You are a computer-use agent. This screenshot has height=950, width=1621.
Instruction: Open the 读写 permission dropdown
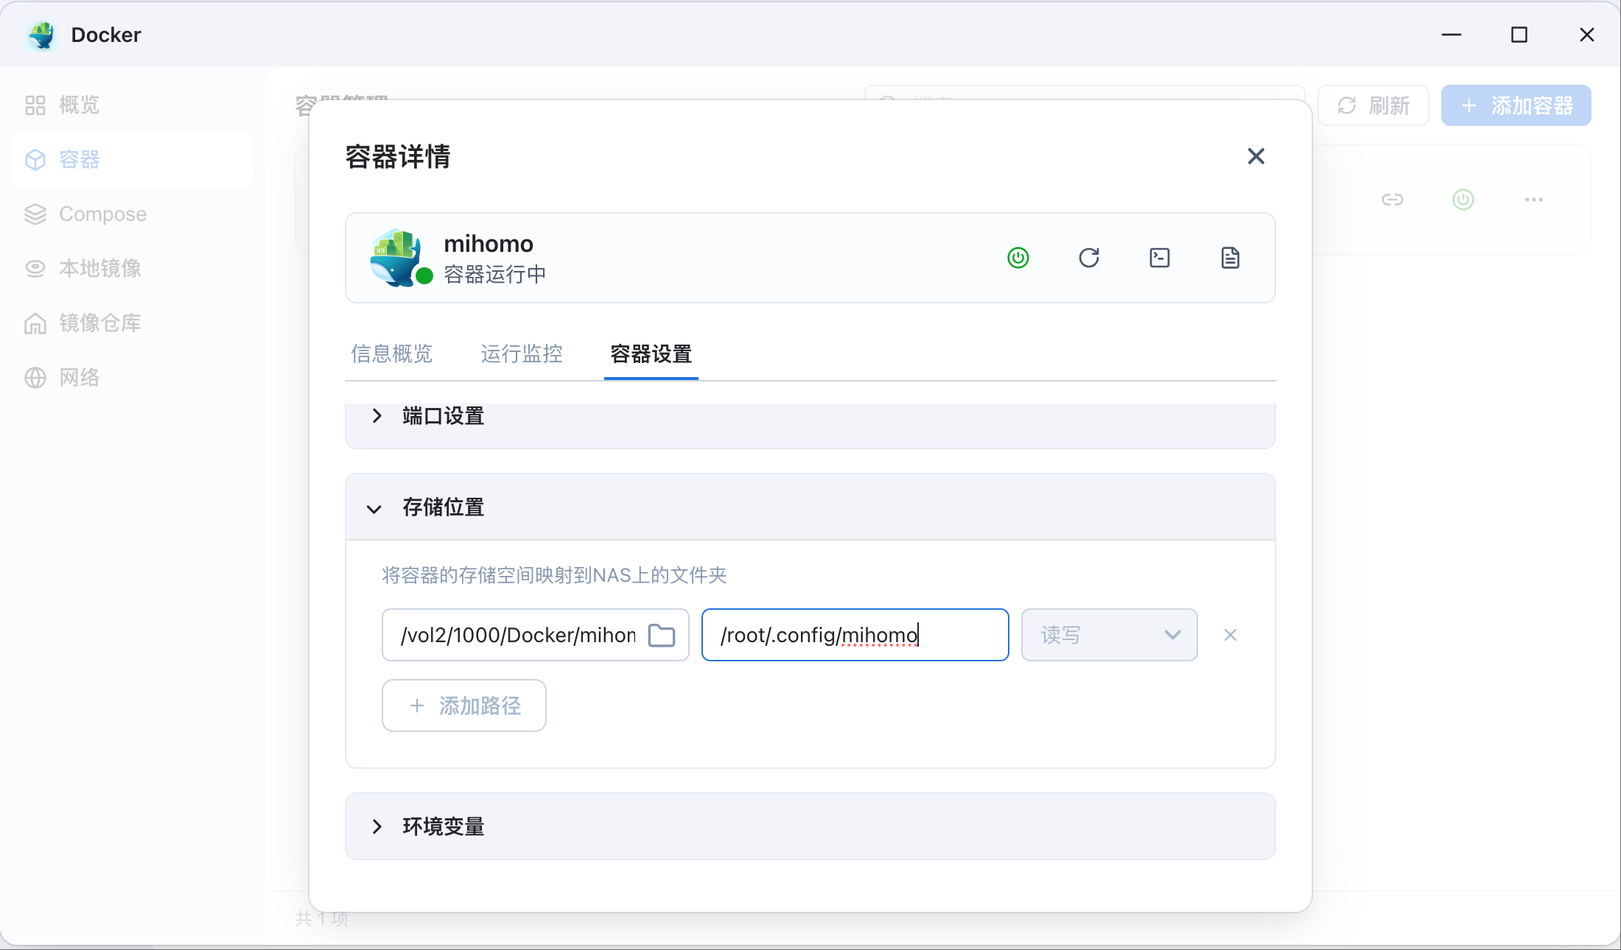(x=1108, y=635)
